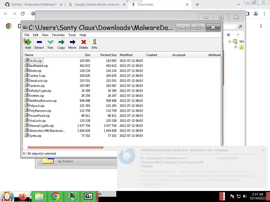Select the BadRabbit.zip file
270x202 pixels.
click(38, 65)
